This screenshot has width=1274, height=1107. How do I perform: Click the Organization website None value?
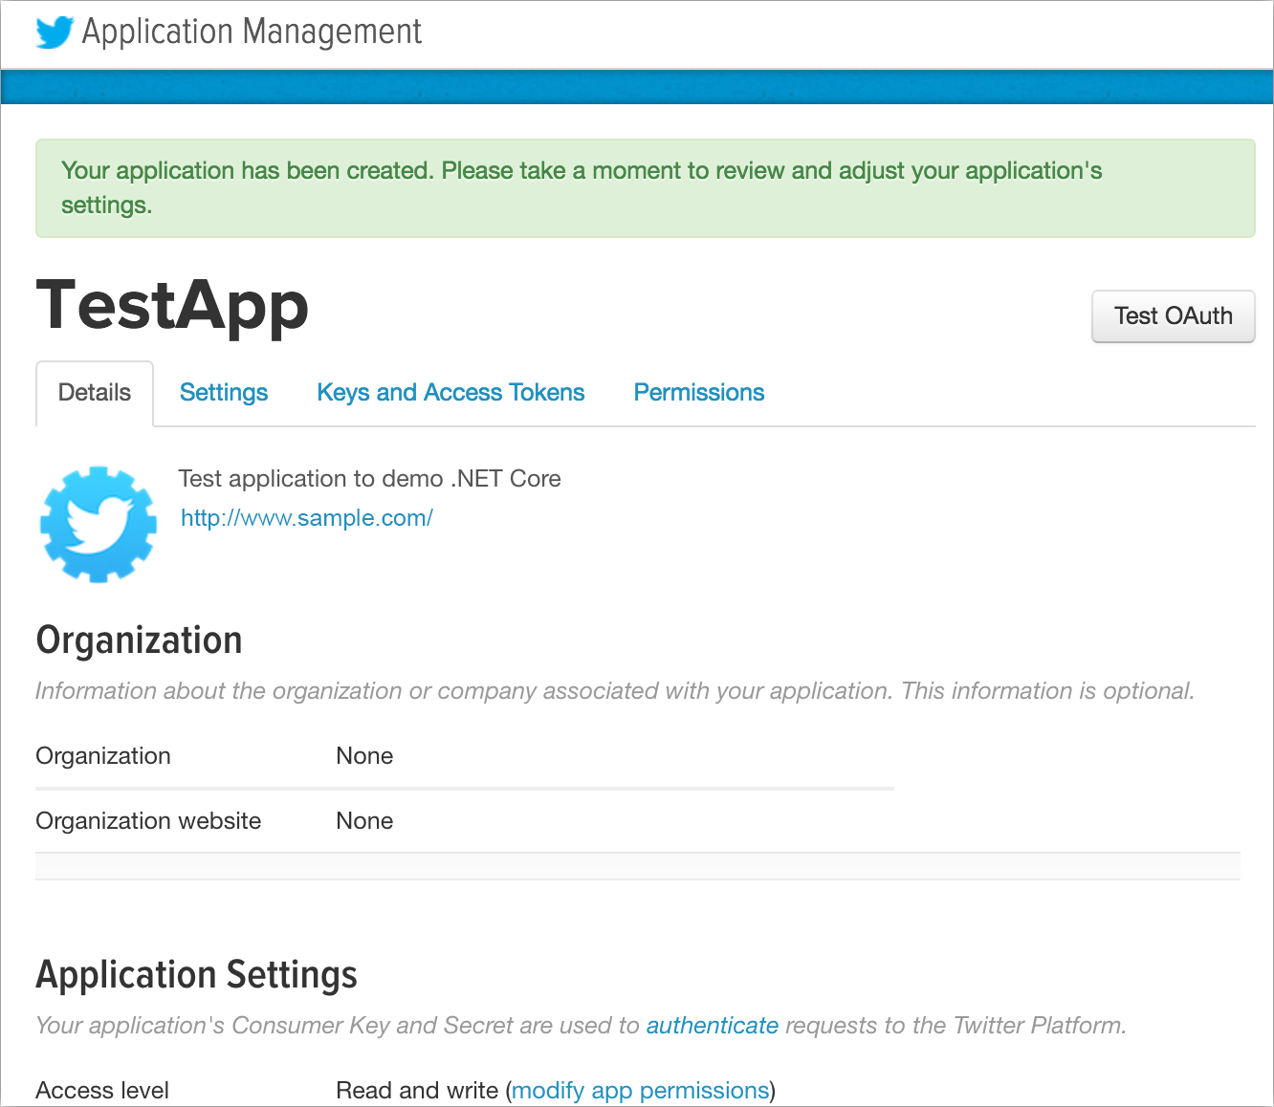(364, 821)
